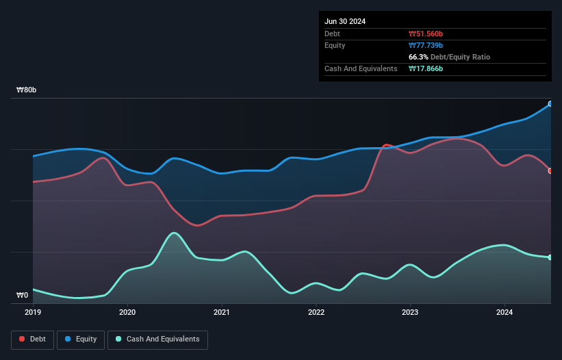The width and height of the screenshot is (562, 360).
Task: Click the 2019 x-axis label
Action: point(33,312)
